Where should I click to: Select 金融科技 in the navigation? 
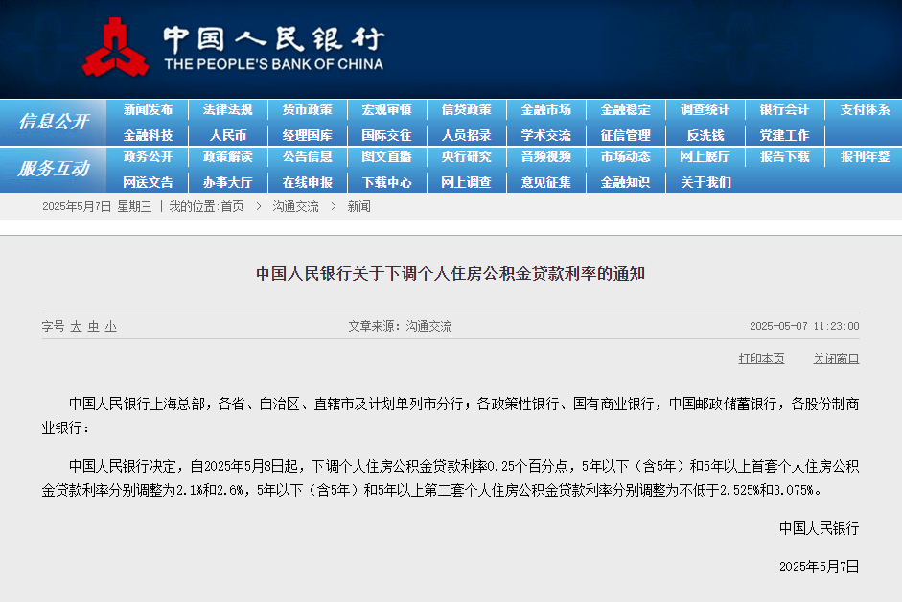[x=148, y=136]
